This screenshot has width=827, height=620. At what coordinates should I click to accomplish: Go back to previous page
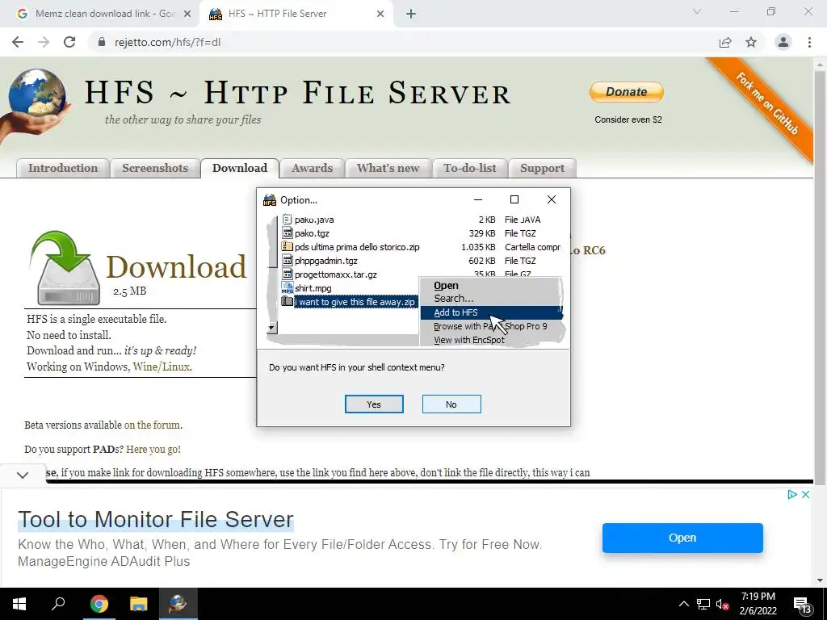pos(18,42)
